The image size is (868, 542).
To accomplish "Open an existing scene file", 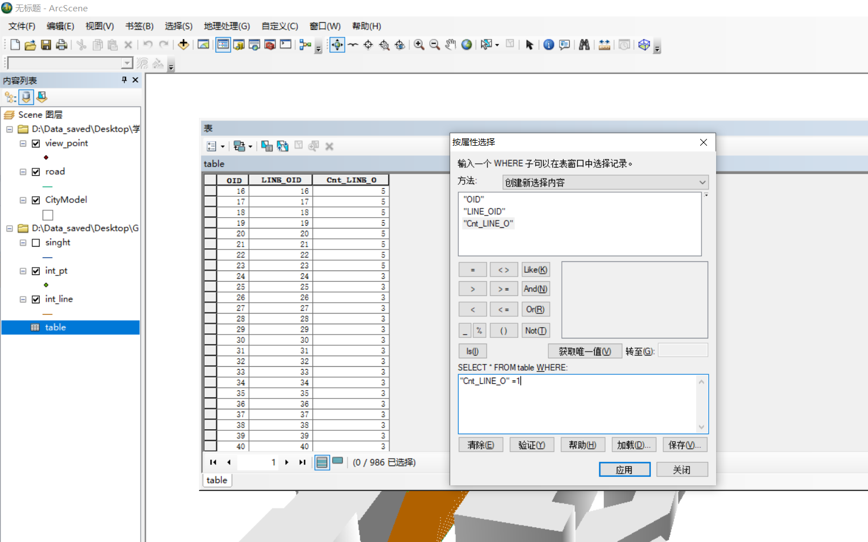I will pyautogui.click(x=31, y=45).
